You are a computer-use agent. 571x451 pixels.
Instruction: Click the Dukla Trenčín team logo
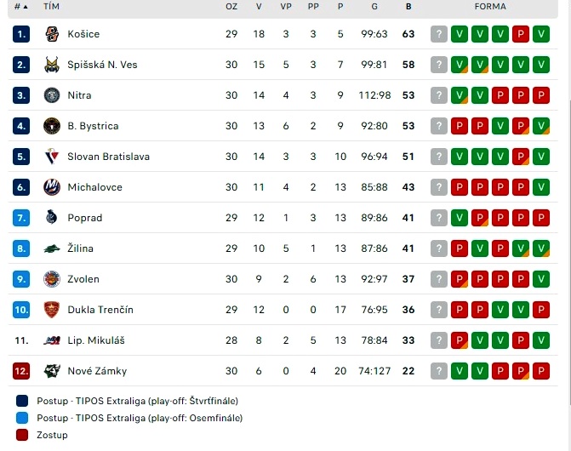[x=52, y=310]
